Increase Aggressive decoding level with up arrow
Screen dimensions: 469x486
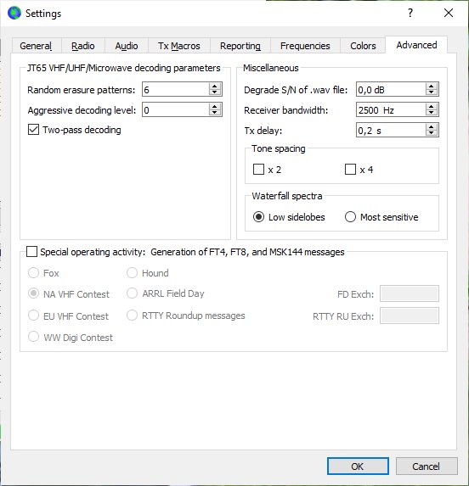click(214, 107)
